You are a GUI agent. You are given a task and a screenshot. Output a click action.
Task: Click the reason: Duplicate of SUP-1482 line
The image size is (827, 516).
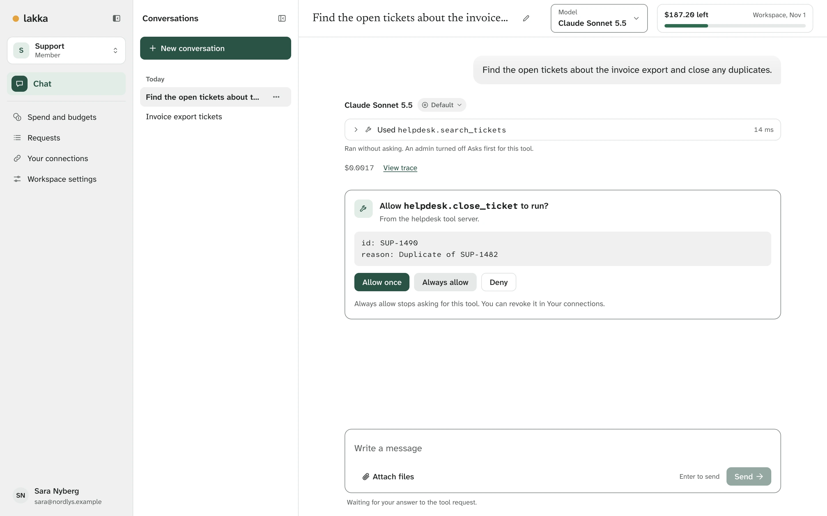coord(430,255)
